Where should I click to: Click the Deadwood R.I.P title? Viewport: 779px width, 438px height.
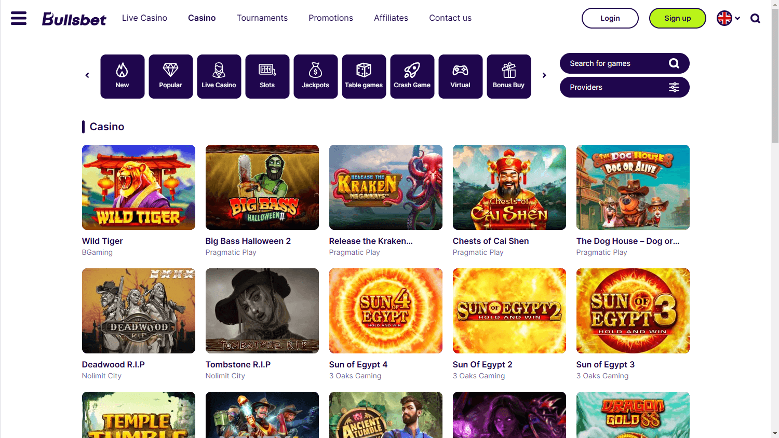[x=113, y=364]
